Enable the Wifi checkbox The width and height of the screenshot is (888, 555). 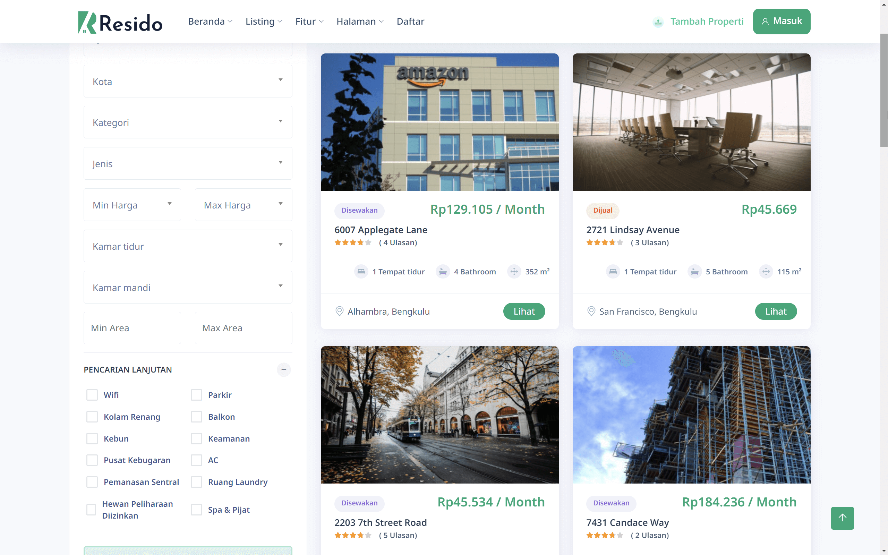[x=92, y=395]
